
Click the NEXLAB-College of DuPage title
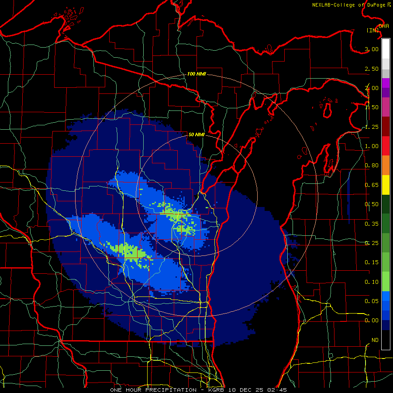(352, 5)
